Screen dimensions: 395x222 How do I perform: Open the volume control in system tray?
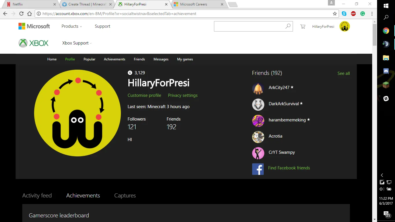click(382, 189)
